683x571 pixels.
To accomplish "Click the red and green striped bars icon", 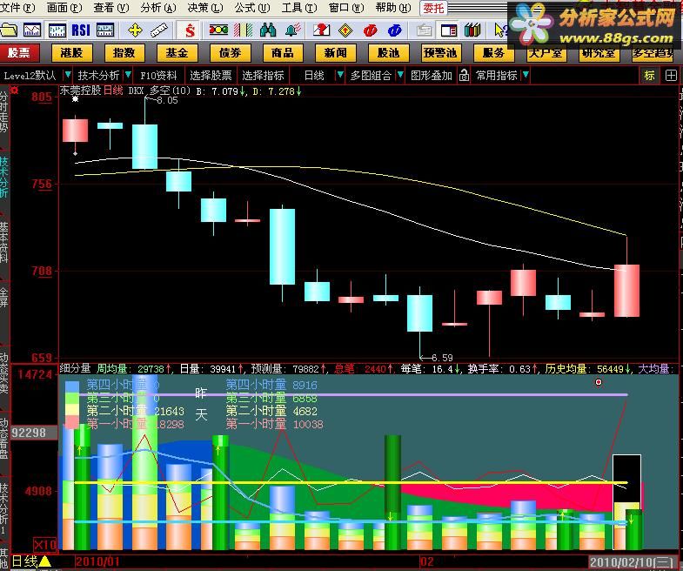I will coord(243,30).
